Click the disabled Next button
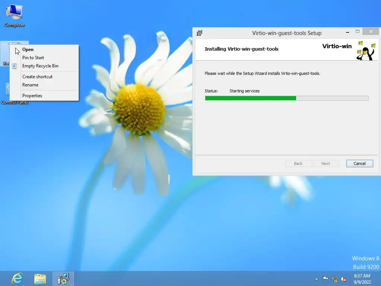This screenshot has width=381, height=286. pos(325,163)
